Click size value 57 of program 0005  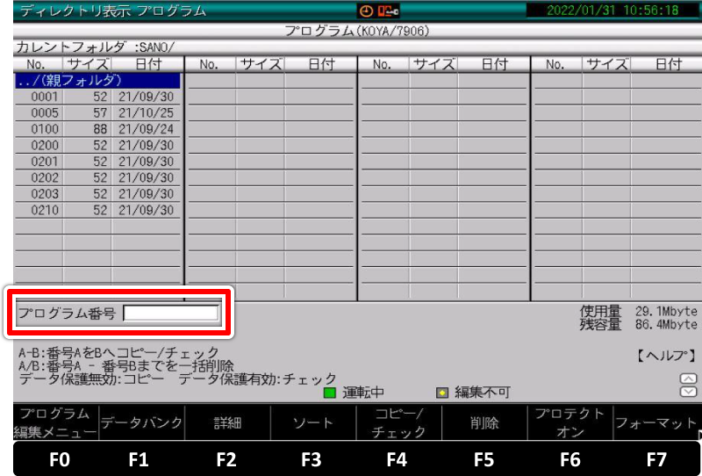pyautogui.click(x=100, y=113)
